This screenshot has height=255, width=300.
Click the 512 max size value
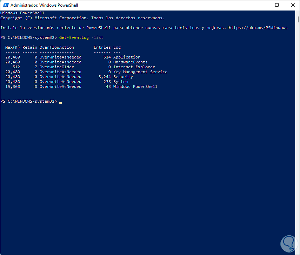click(x=16, y=67)
